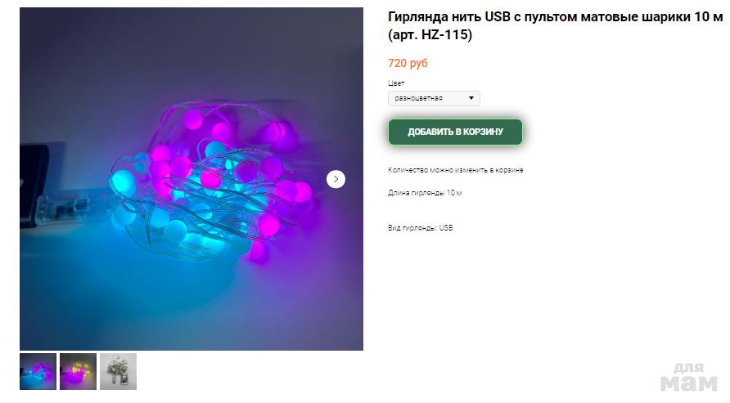Click the price '720 руб'
Image resolution: width=730 pixels, height=403 pixels.
pyautogui.click(x=408, y=63)
